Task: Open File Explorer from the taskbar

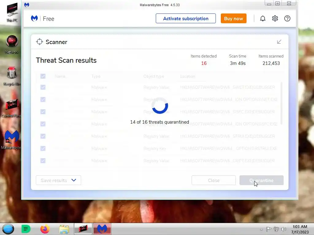Action: pos(64,229)
